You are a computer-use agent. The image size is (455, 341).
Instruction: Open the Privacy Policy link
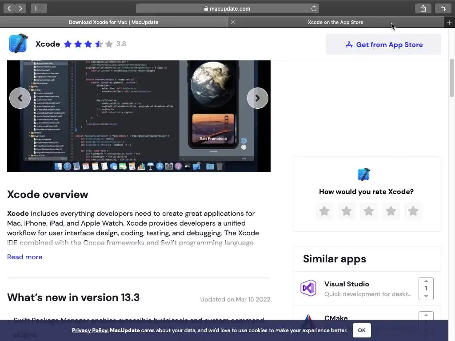pyautogui.click(x=90, y=330)
